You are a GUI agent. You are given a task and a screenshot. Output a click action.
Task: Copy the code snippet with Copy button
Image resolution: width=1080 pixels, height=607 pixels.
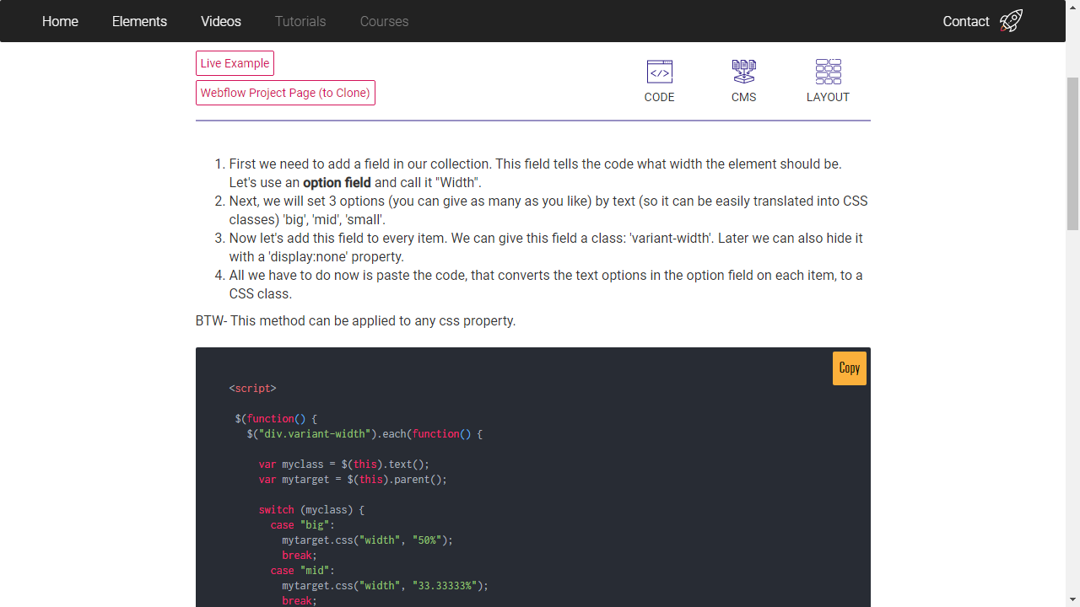pos(850,368)
